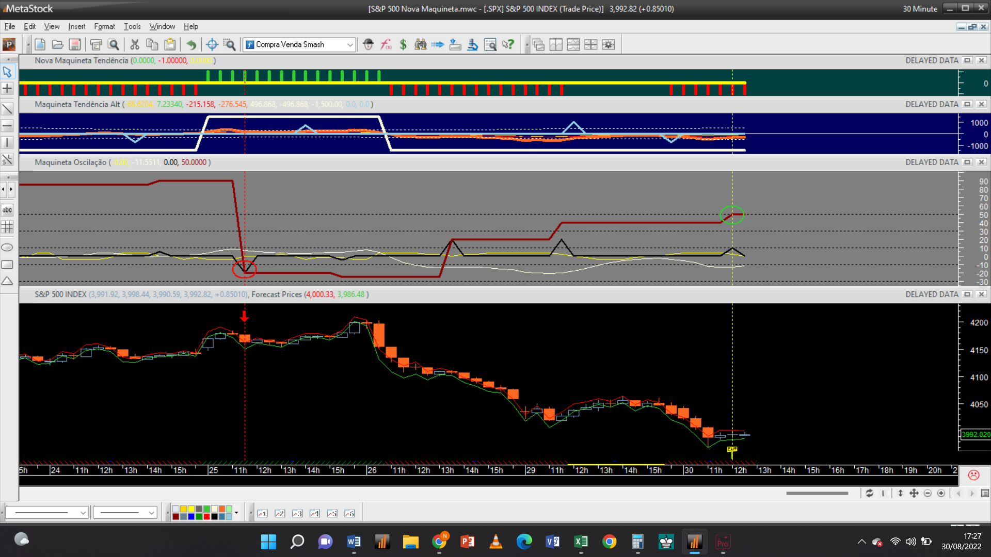Open the Tools menu
This screenshot has height=557, width=991.
132,26
